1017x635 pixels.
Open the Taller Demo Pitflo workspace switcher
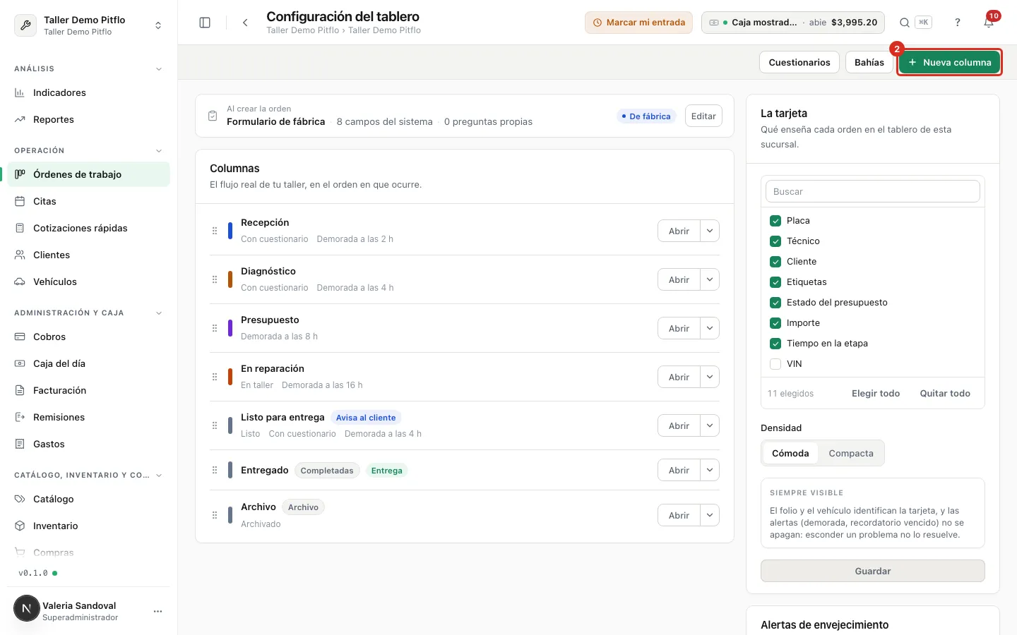pyautogui.click(x=89, y=25)
